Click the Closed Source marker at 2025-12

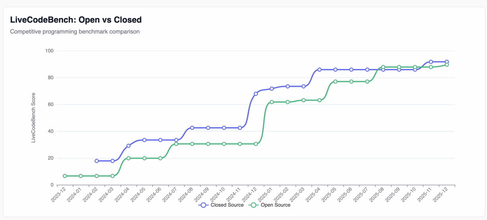point(447,62)
